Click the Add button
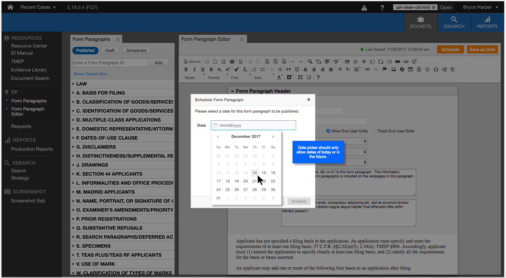506x278 pixels. point(159,63)
